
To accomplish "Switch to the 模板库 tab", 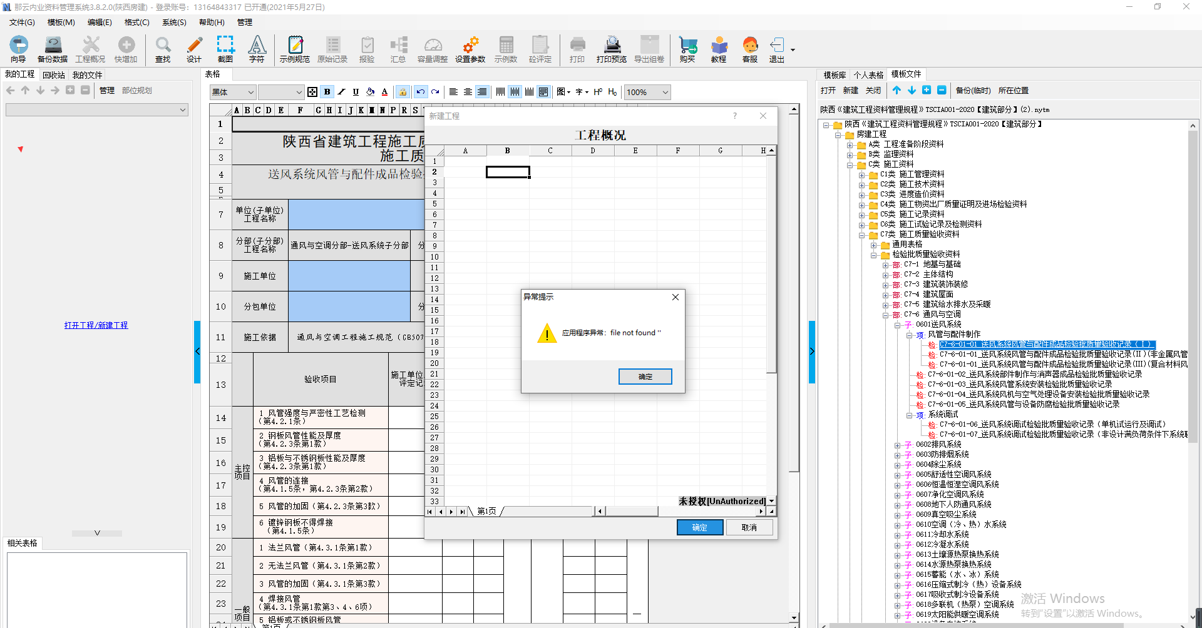I will coord(835,75).
